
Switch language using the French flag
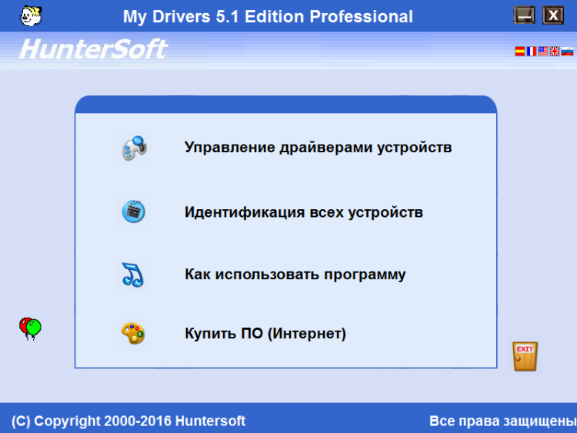532,51
